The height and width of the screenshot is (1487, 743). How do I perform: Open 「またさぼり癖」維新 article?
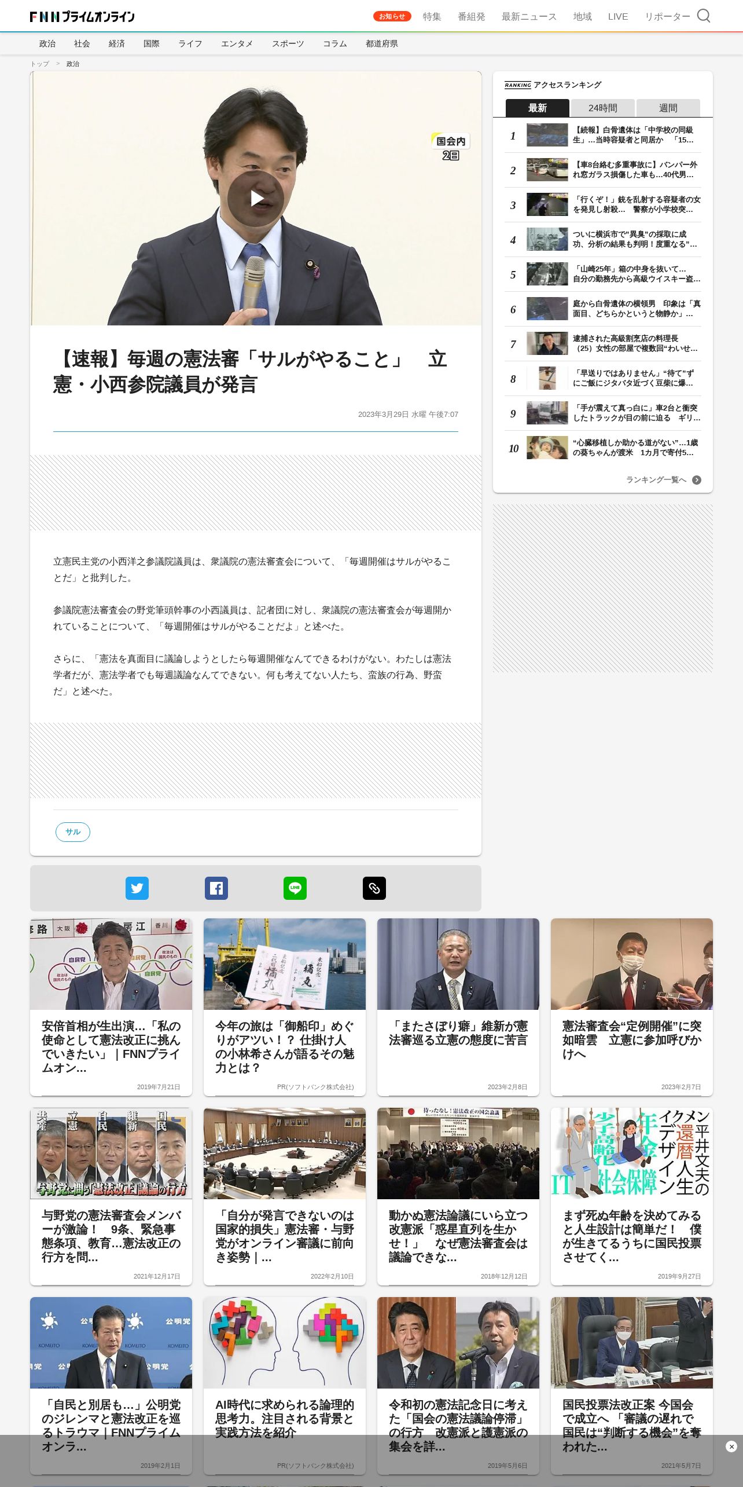(x=458, y=1007)
